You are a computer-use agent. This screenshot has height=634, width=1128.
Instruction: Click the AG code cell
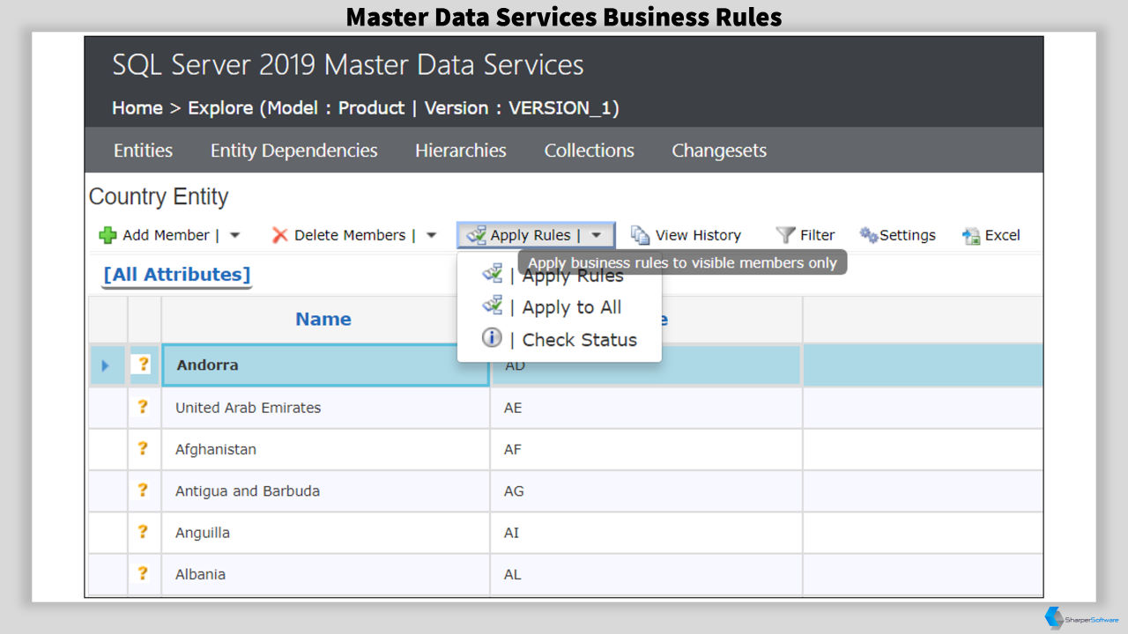646,491
